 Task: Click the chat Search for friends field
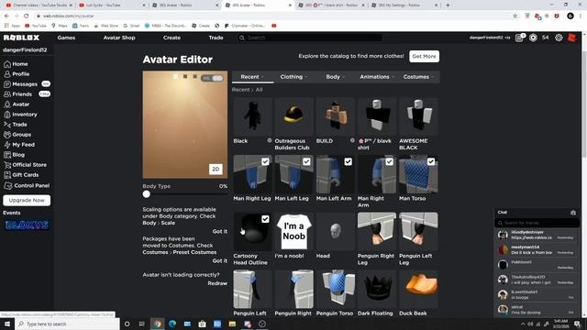point(537,223)
